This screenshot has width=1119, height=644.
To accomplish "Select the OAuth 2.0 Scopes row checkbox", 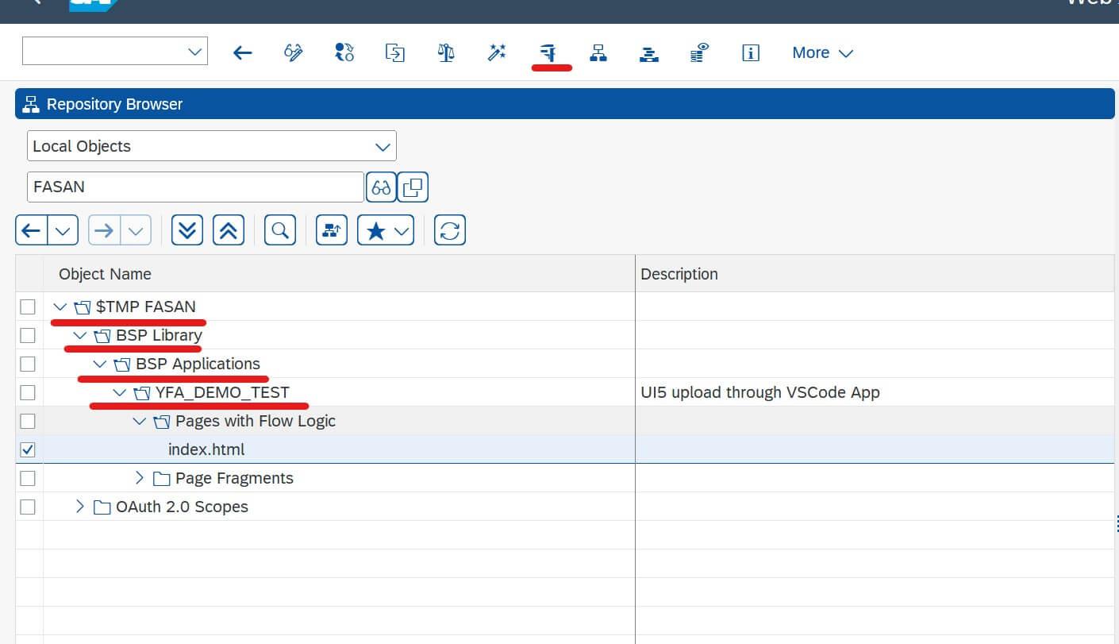I will (x=28, y=507).
